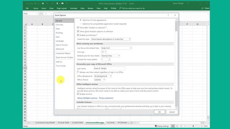Image resolution: width=230 pixels, height=129 pixels.
Task: Add a new sheet with plus icon
Action: [x=132, y=123]
